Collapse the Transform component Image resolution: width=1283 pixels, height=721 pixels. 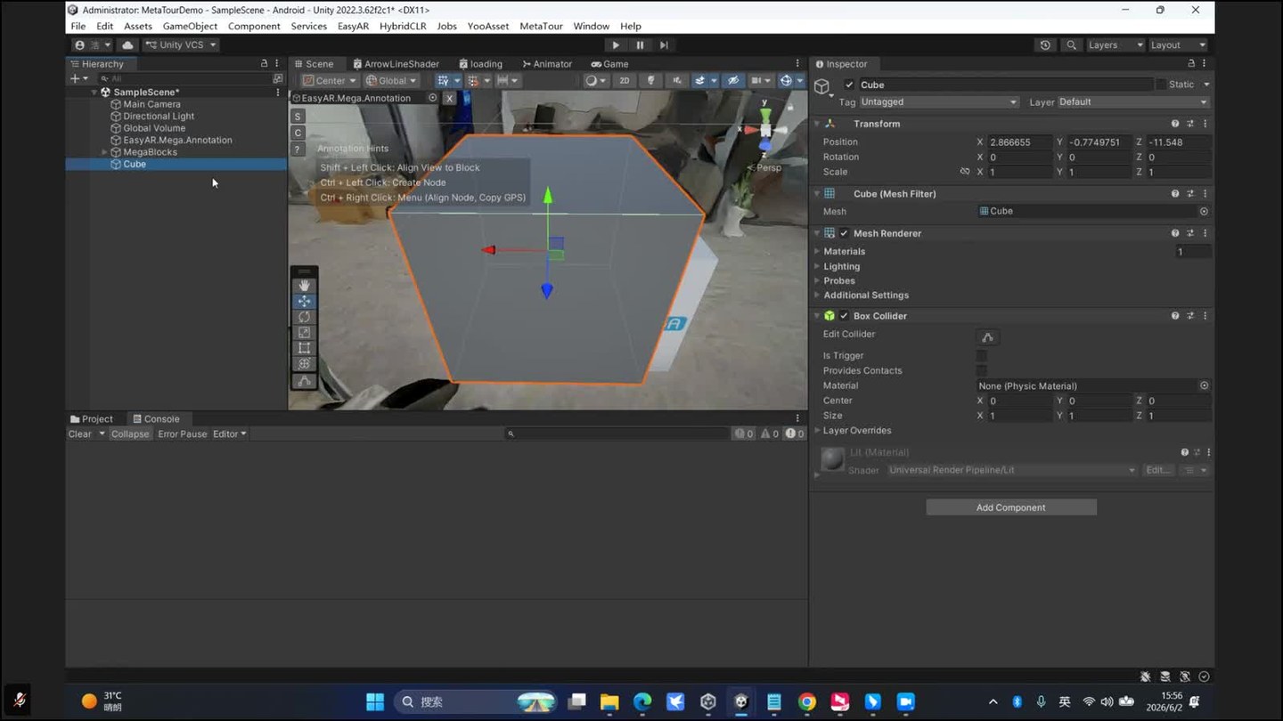[x=817, y=124]
